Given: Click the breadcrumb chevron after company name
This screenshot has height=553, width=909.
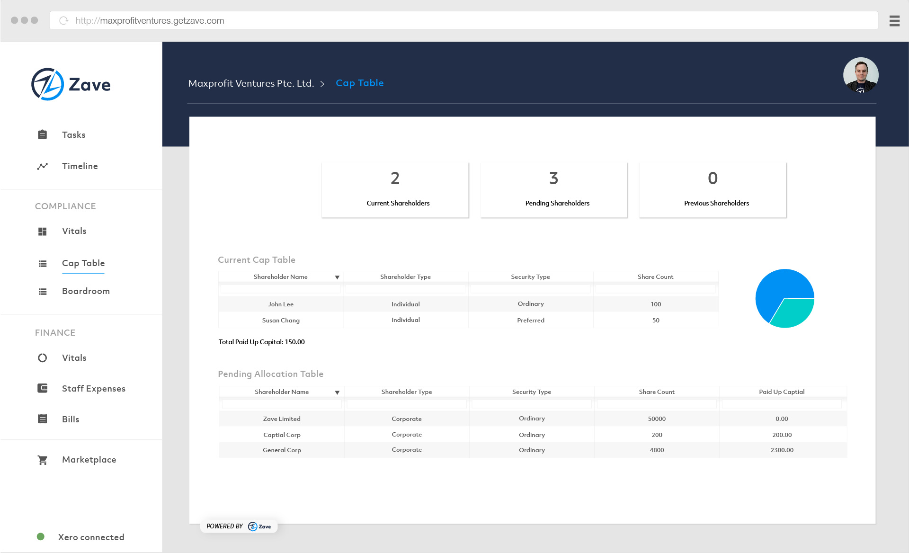Looking at the screenshot, I should coord(322,84).
